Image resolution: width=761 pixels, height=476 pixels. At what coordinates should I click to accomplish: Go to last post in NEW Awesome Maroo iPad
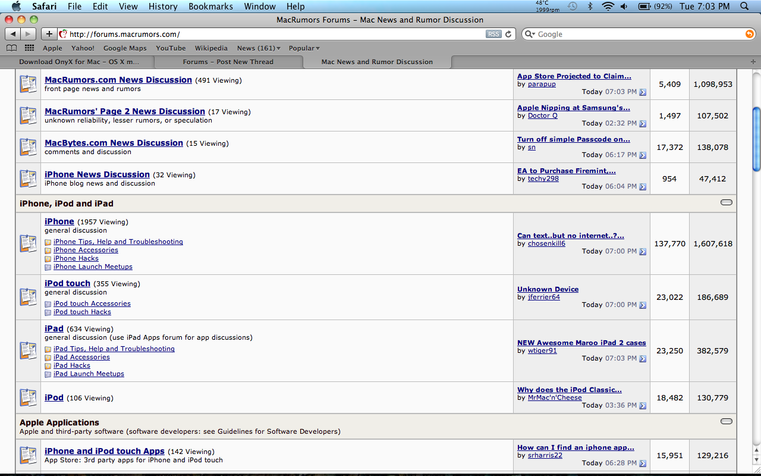pos(643,359)
